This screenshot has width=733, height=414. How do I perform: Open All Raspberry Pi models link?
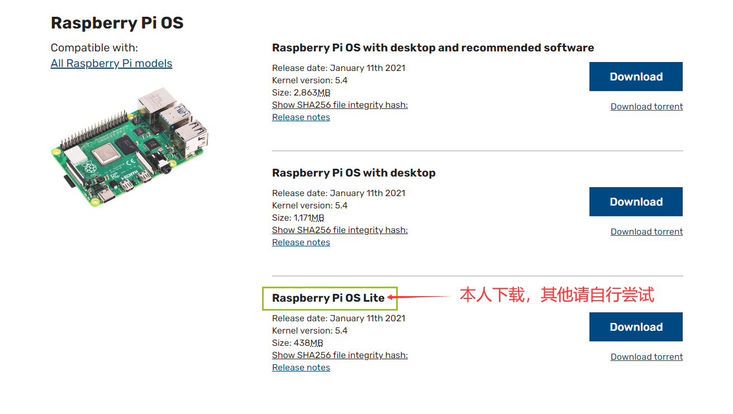click(x=111, y=63)
